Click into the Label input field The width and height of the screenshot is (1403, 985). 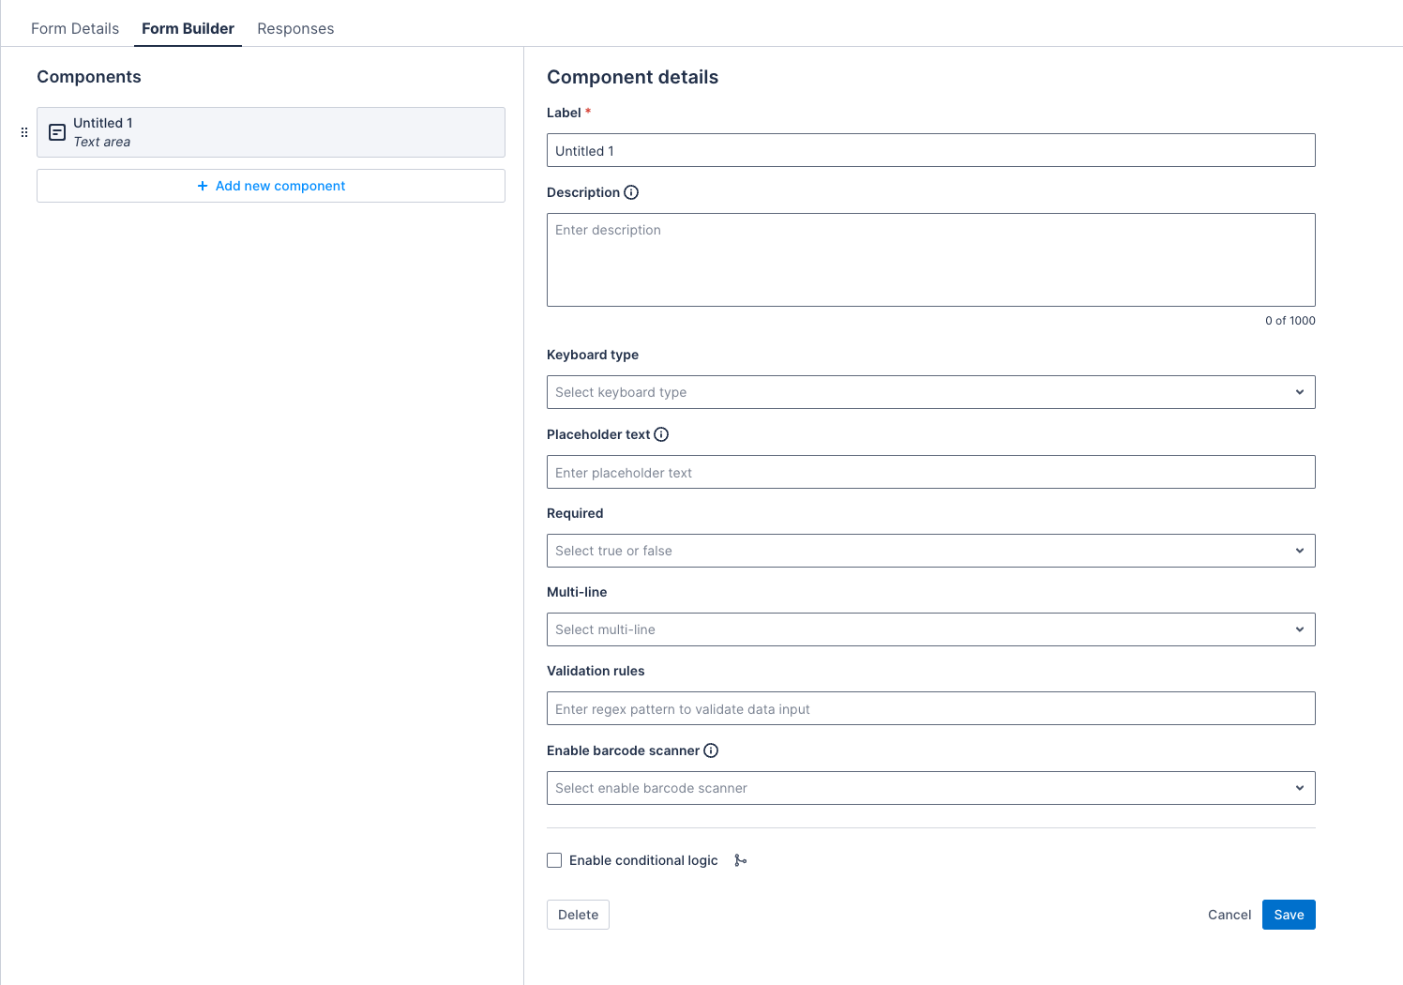[929, 150]
